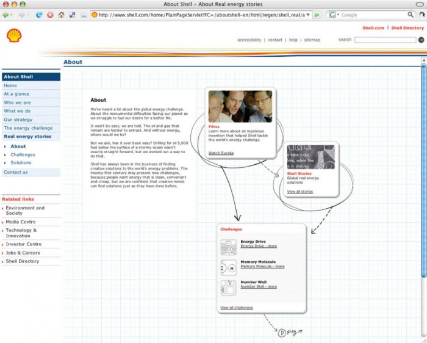Click the Number Well challenge icon

[x=228, y=287]
